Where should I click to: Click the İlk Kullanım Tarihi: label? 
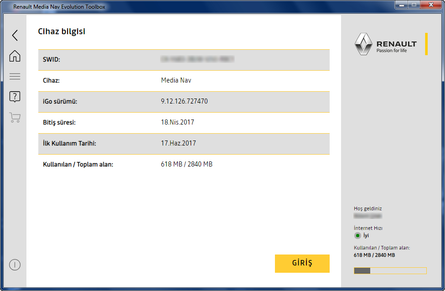point(69,143)
